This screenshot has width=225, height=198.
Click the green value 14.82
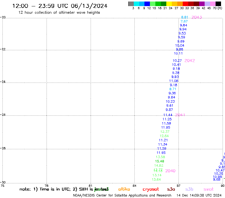coord(159,165)
